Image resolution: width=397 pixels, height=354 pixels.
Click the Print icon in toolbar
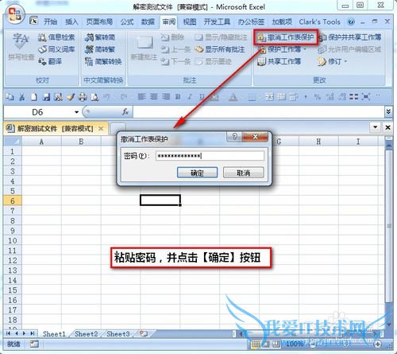[x=83, y=97]
